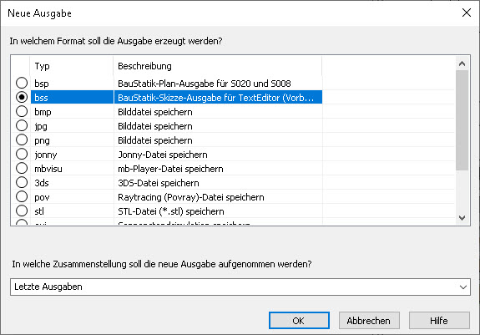Select the bsp radio button
This screenshot has width=480, height=335.
pyautogui.click(x=22, y=83)
